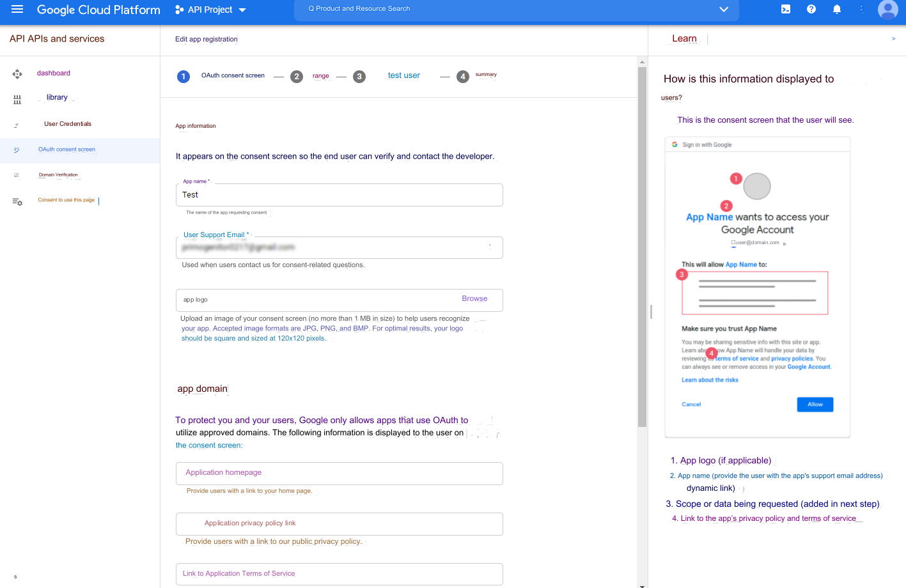Screen dimensions: 906x588
Task: Go to OAuth consent screen step
Action: 233,75
